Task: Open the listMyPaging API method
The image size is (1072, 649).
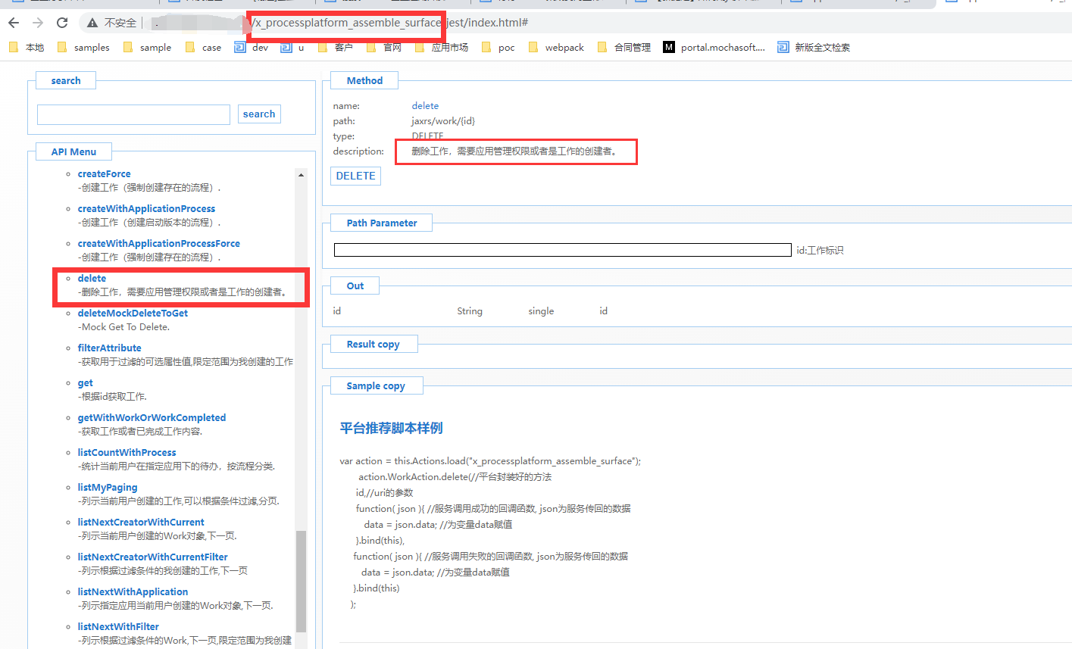Action: tap(107, 487)
